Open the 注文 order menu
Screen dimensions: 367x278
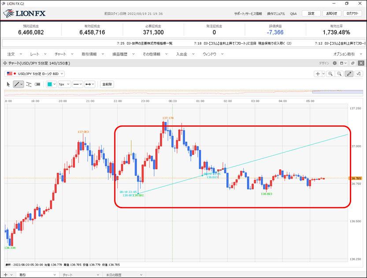pyautogui.click(x=15, y=54)
